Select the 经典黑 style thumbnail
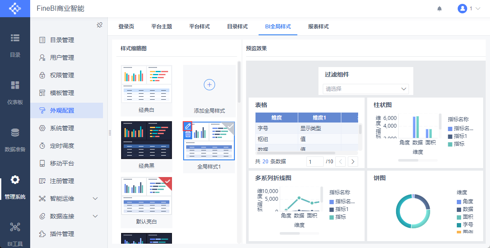 [x=147, y=140]
